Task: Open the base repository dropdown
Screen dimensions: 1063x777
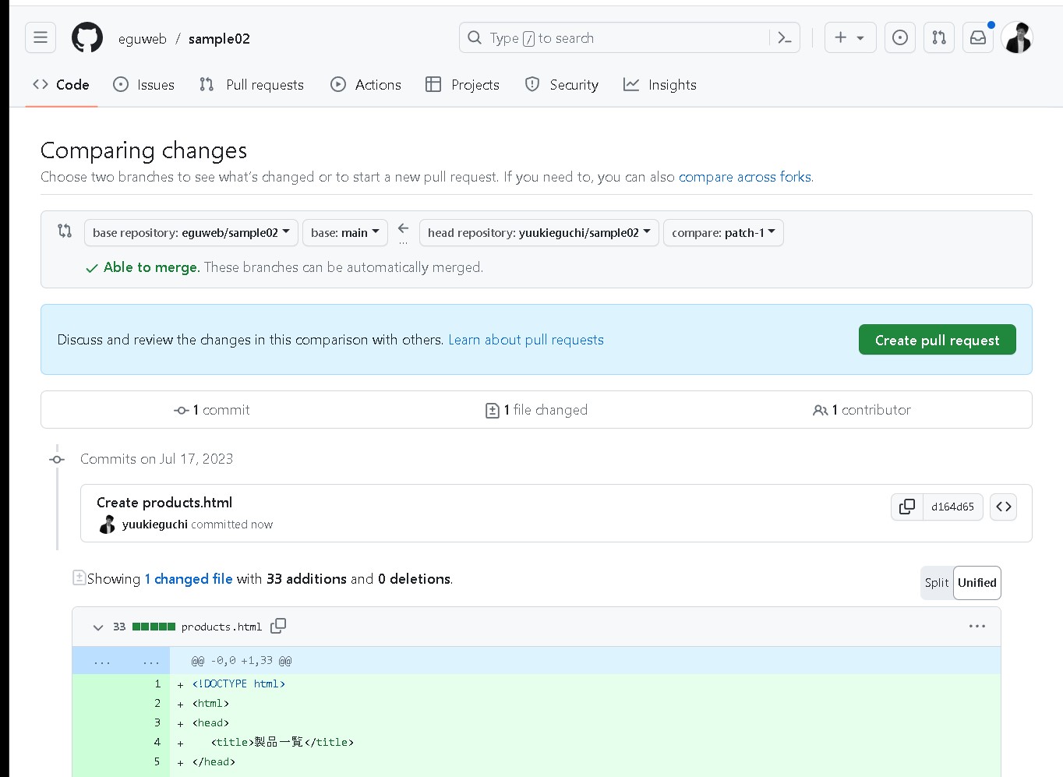Action: pos(191,232)
